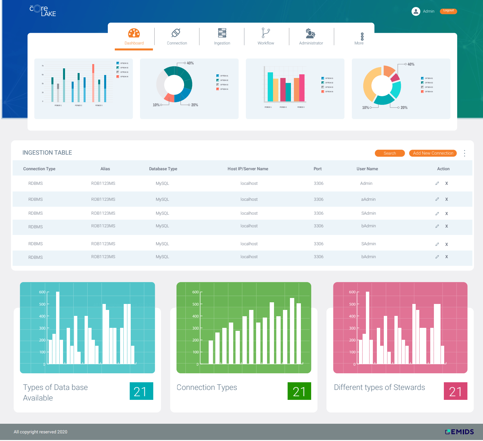Image resolution: width=483 pixels, height=441 pixels.
Task: Click the Admin profile avatar icon
Action: click(416, 11)
